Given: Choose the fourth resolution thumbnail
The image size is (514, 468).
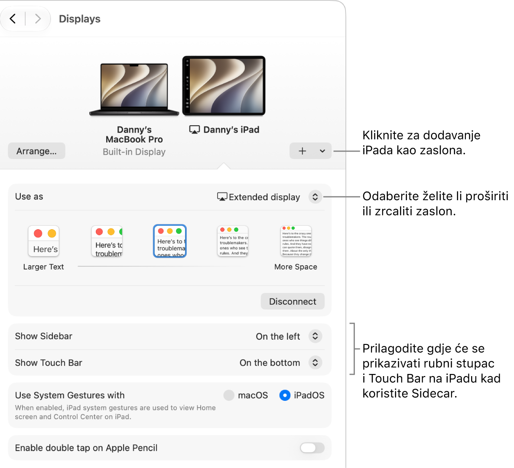Looking at the screenshot, I should (233, 241).
